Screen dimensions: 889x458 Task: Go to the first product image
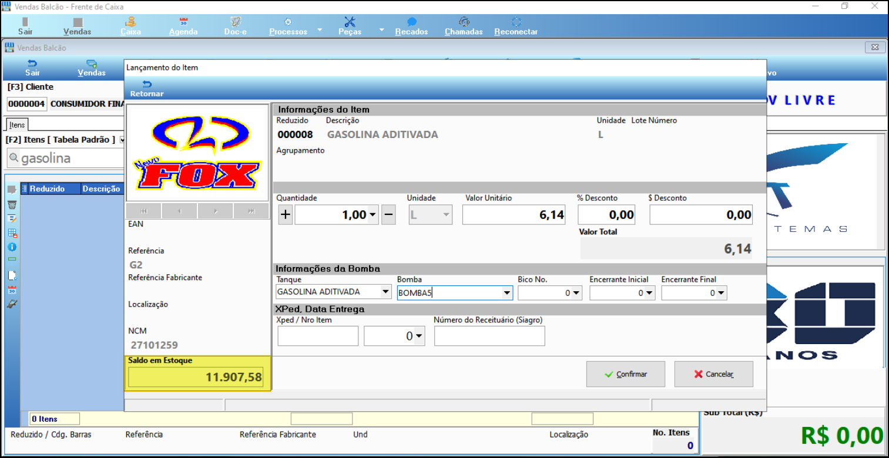(143, 211)
